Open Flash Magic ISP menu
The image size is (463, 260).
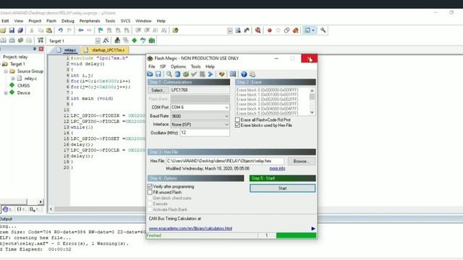tap(163, 66)
